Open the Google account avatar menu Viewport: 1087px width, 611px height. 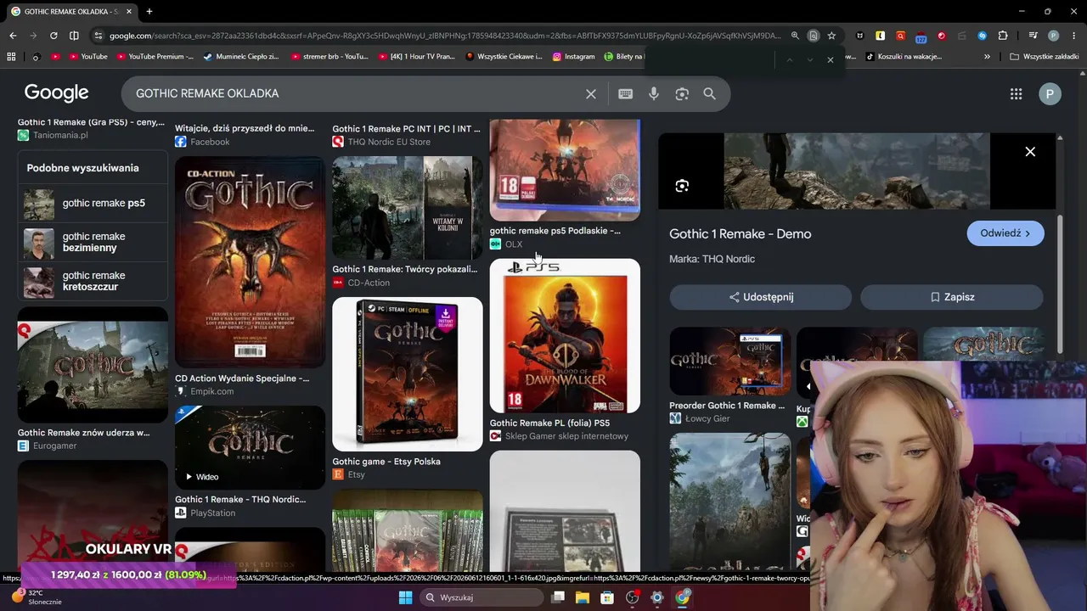coord(1050,93)
